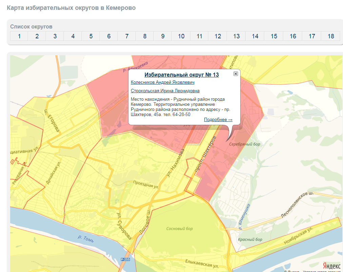Choose district 12 button
The image size is (343, 272).
[x=218, y=36]
